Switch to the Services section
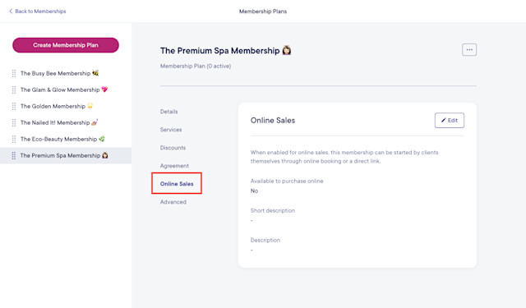Screen dimensions: 526x308 (171, 130)
